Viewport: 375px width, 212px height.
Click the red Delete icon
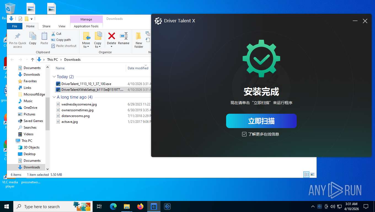pyautogui.click(x=111, y=36)
